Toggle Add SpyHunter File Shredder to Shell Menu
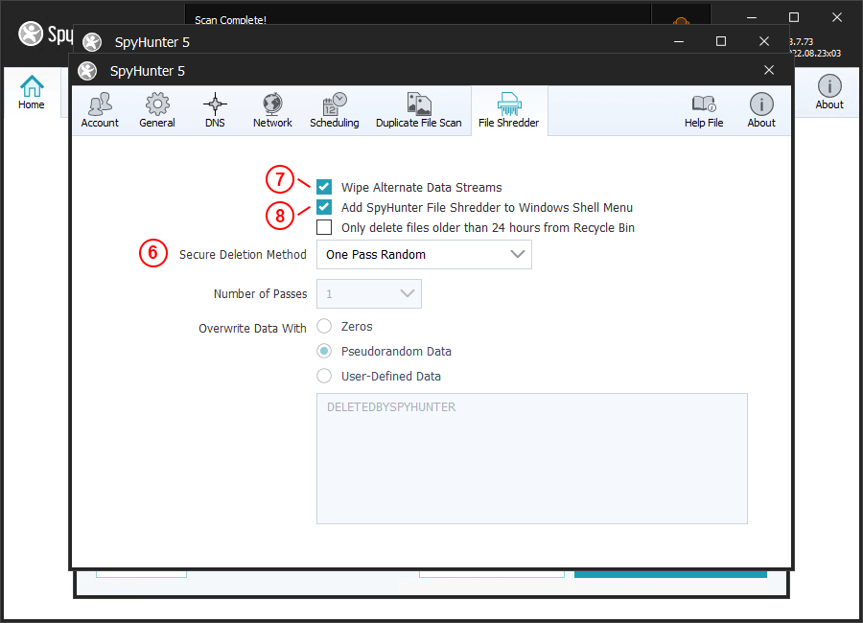This screenshot has height=623, width=863. (324, 207)
